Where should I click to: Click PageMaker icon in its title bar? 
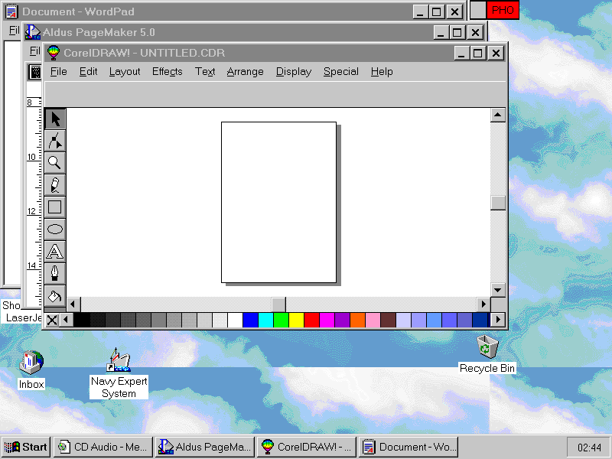pos(32,32)
